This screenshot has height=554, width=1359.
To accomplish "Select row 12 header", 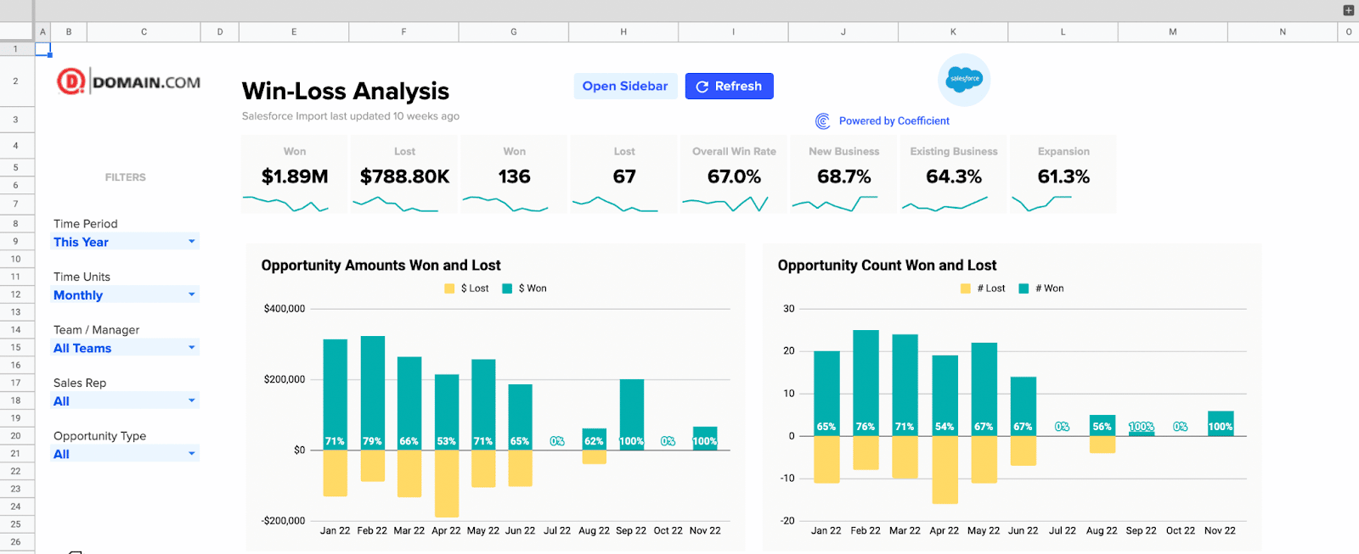I will [16, 294].
